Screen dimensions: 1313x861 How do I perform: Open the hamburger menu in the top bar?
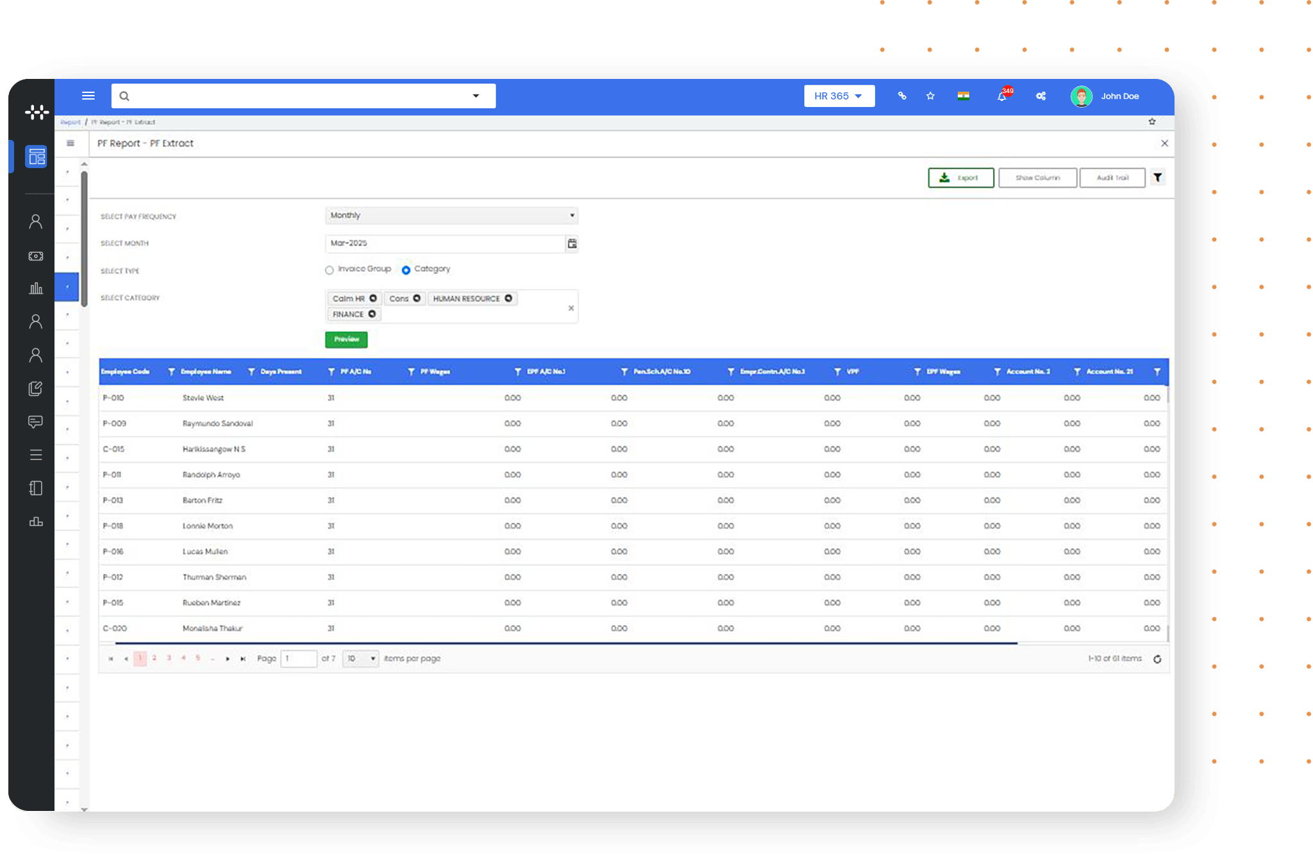(88, 96)
